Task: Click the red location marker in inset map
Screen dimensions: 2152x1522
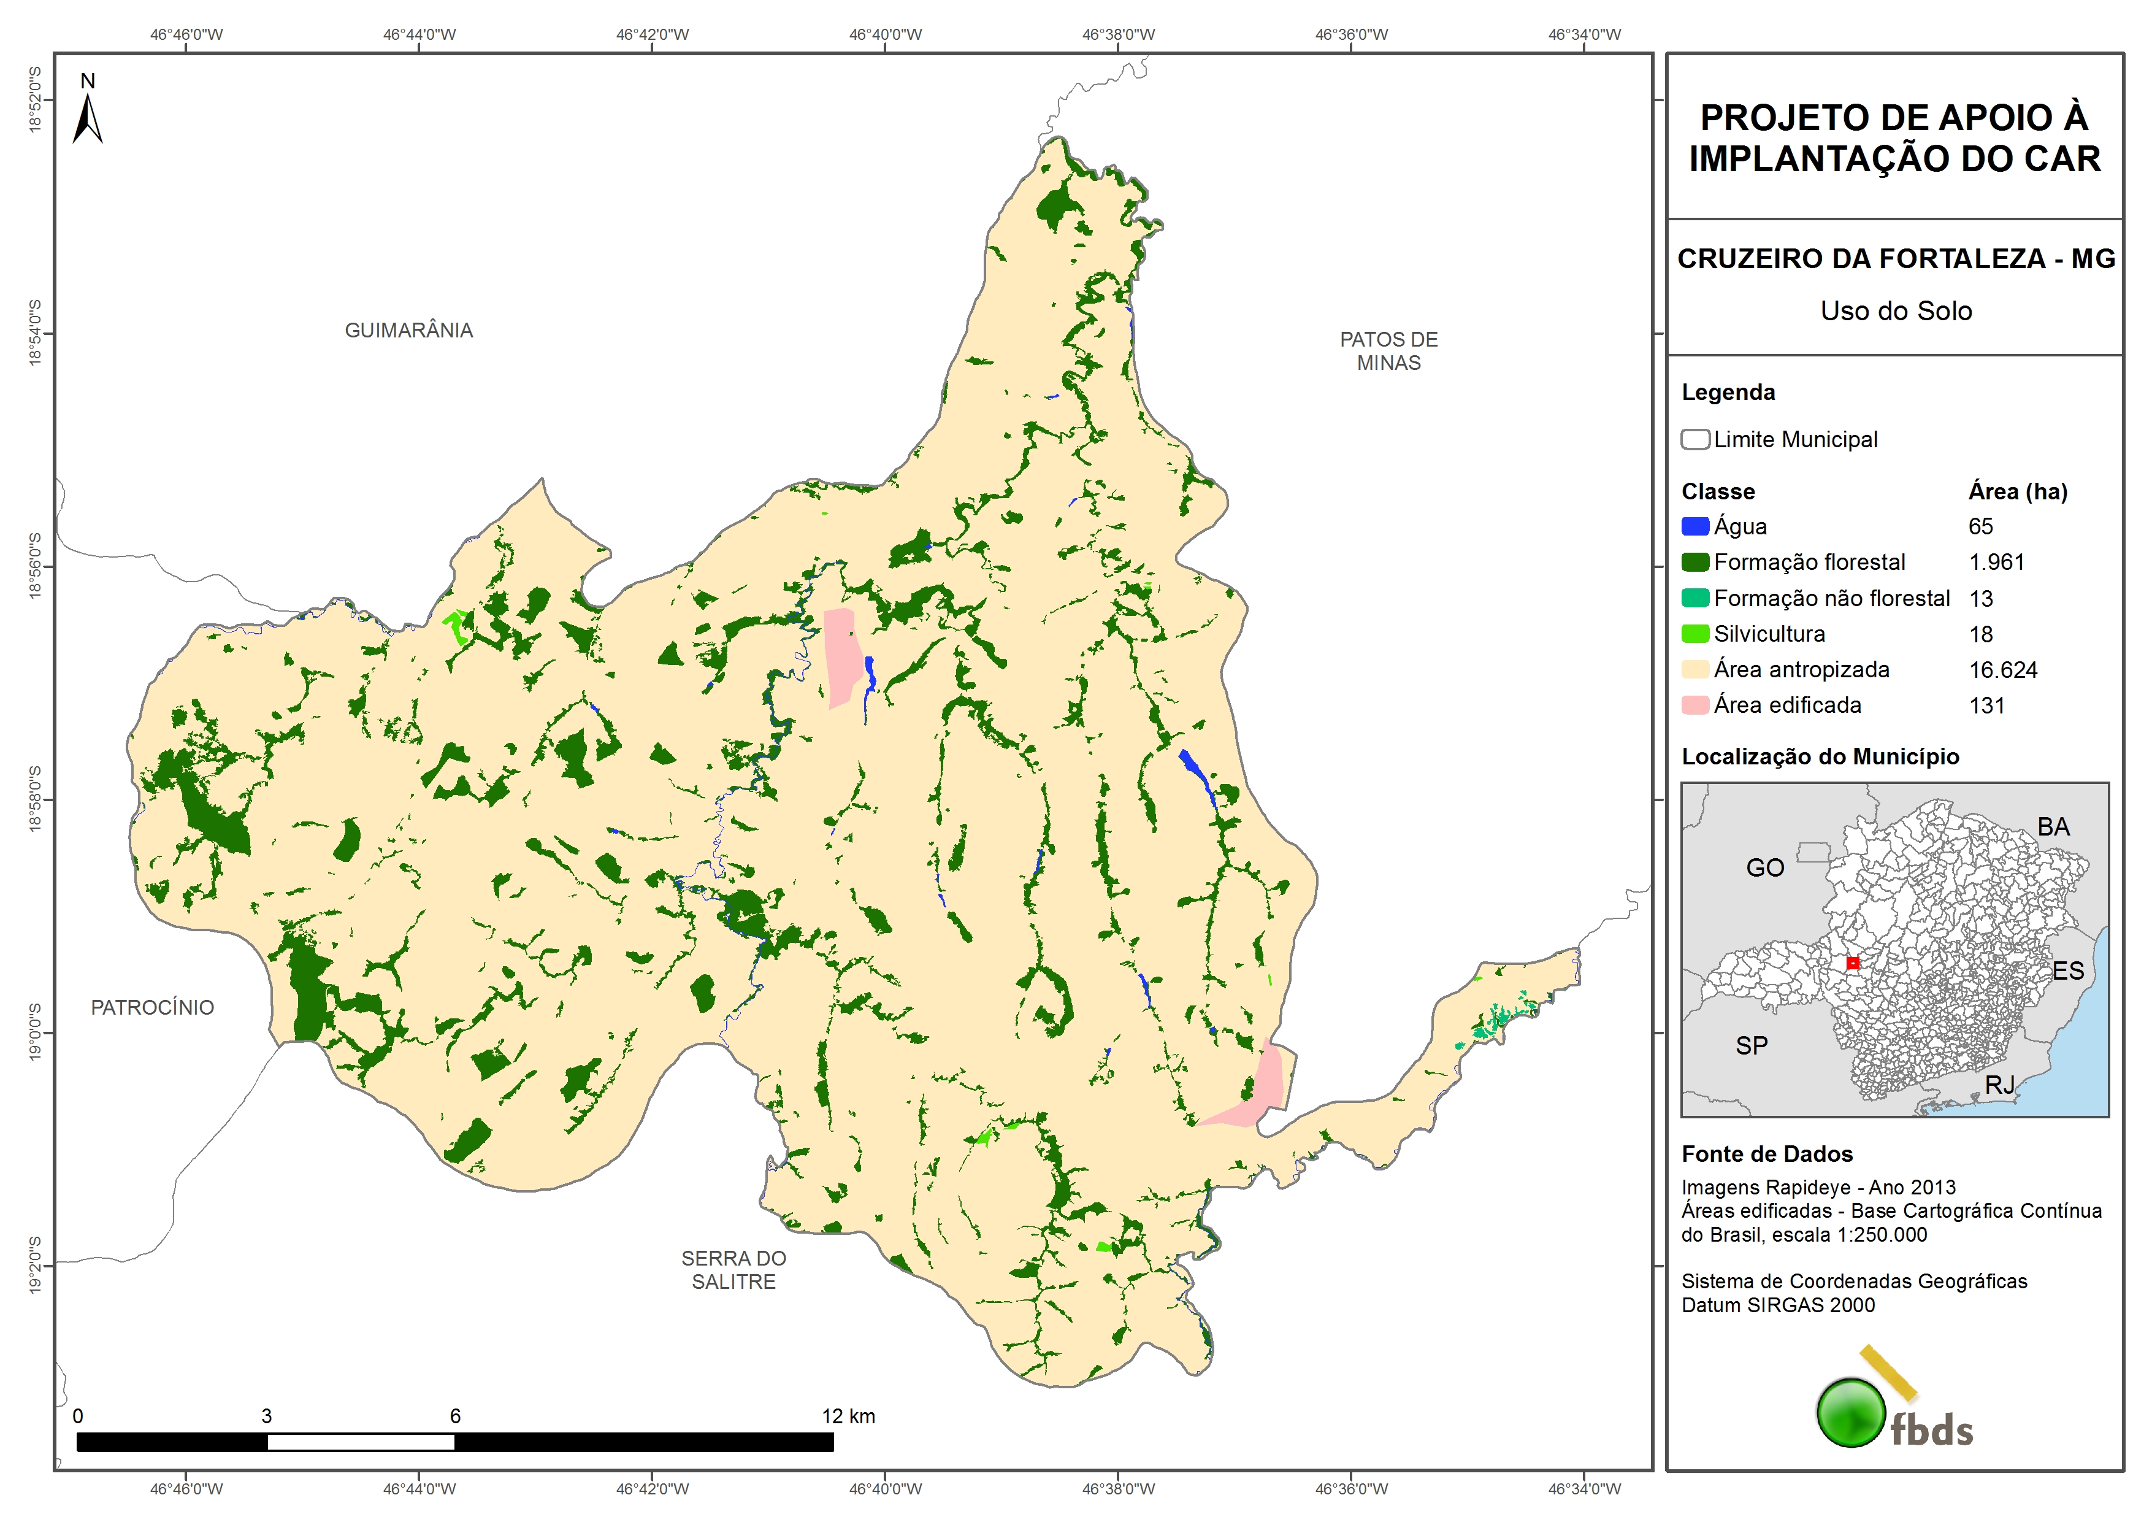Action: 1852,963
